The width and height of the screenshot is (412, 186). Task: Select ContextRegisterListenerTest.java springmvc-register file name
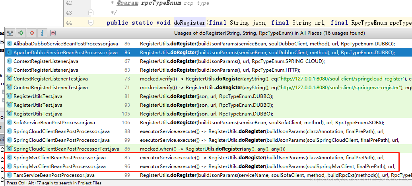51,87
